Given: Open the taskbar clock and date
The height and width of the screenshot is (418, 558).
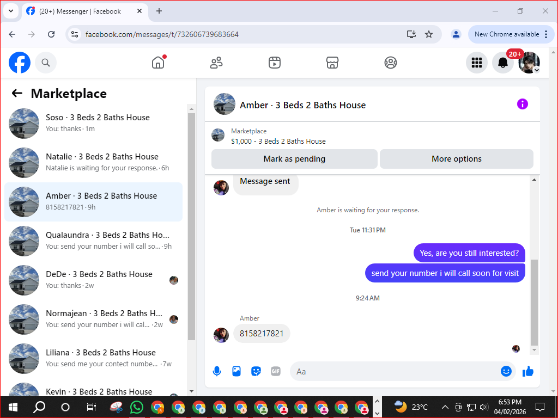Looking at the screenshot, I should (510, 407).
